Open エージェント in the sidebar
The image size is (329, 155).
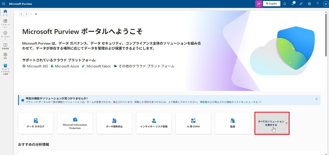6,35
